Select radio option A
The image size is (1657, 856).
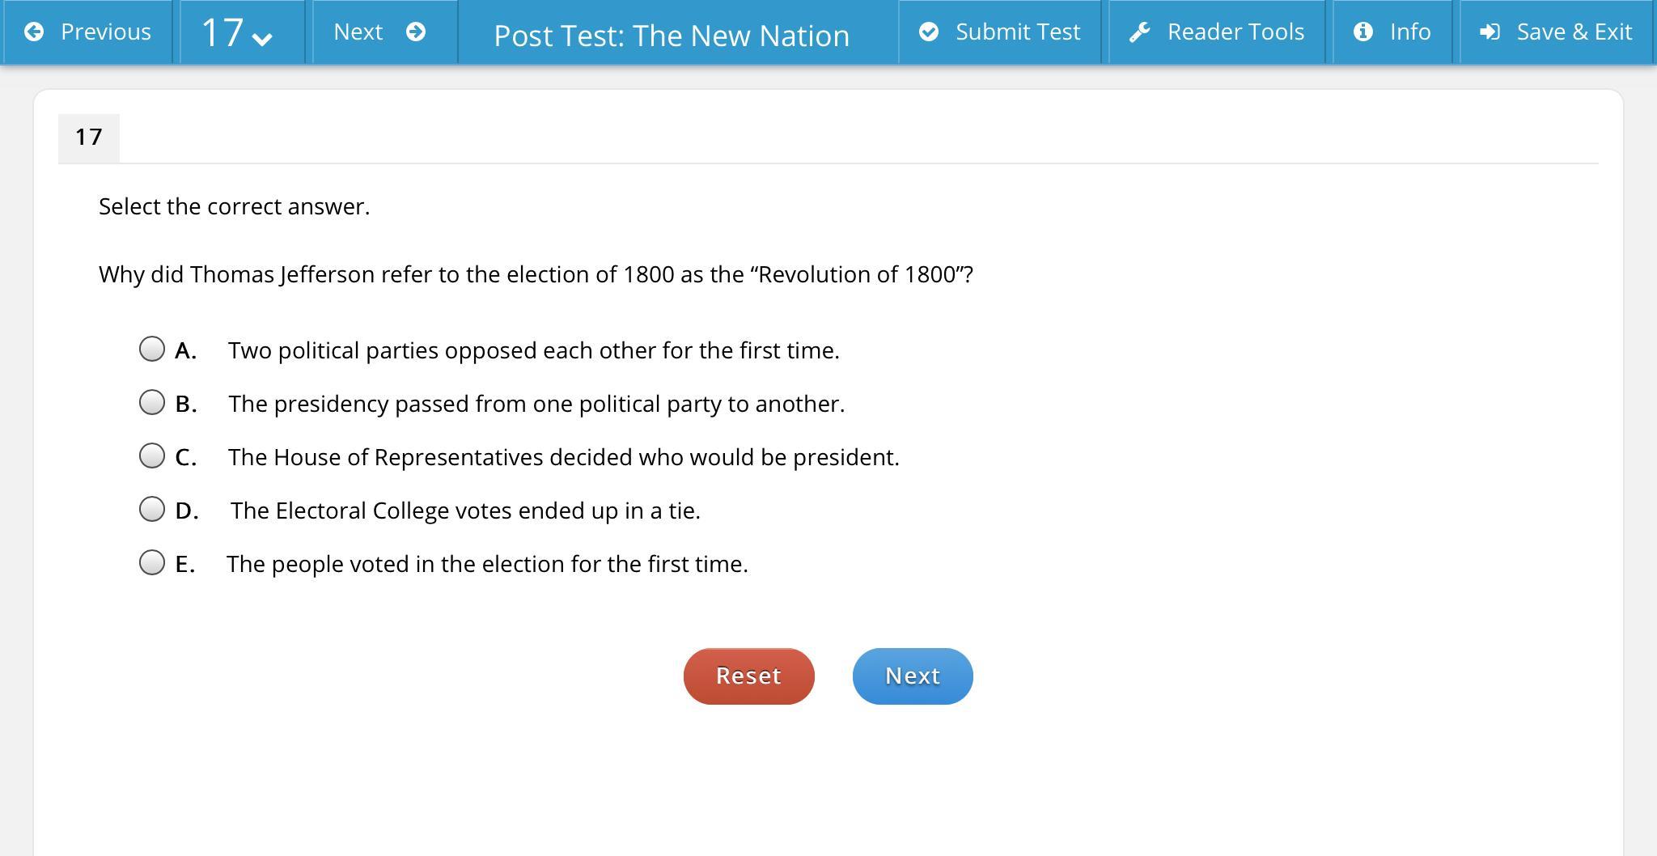(x=152, y=350)
